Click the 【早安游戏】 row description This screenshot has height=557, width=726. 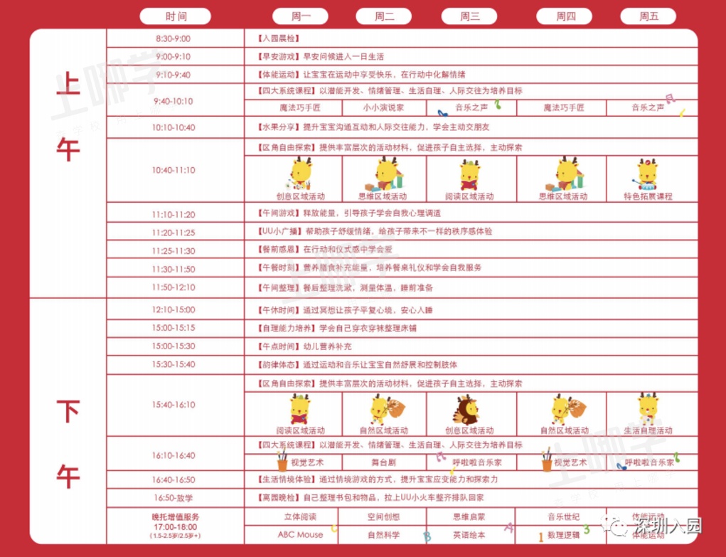321,56
